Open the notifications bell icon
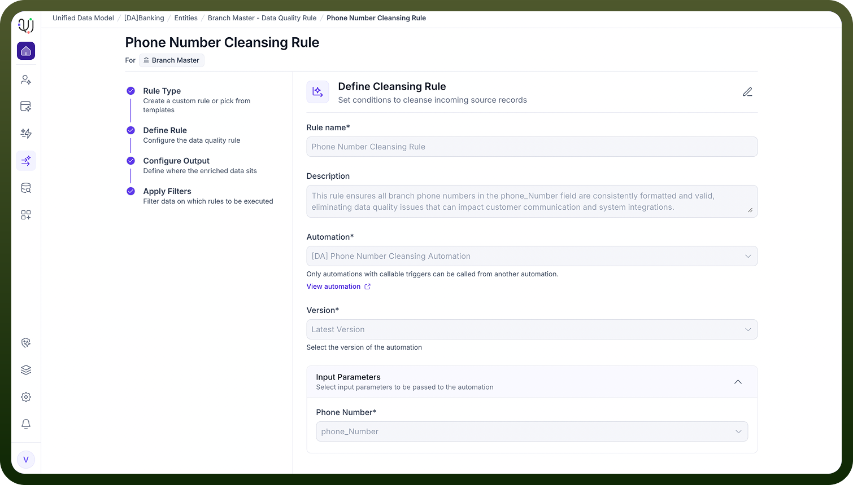 point(26,424)
